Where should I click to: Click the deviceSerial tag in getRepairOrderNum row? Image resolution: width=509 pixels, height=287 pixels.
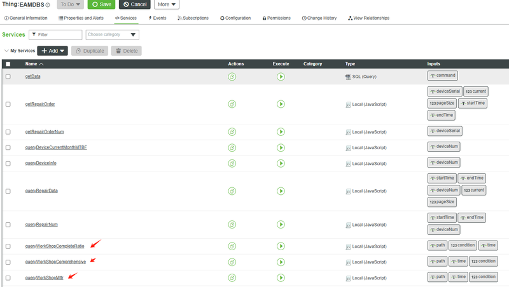click(445, 131)
